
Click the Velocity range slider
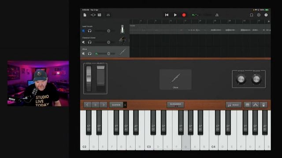click(x=100, y=79)
